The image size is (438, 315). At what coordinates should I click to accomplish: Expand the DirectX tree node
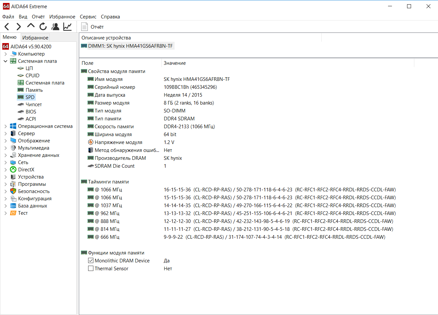click(x=6, y=170)
